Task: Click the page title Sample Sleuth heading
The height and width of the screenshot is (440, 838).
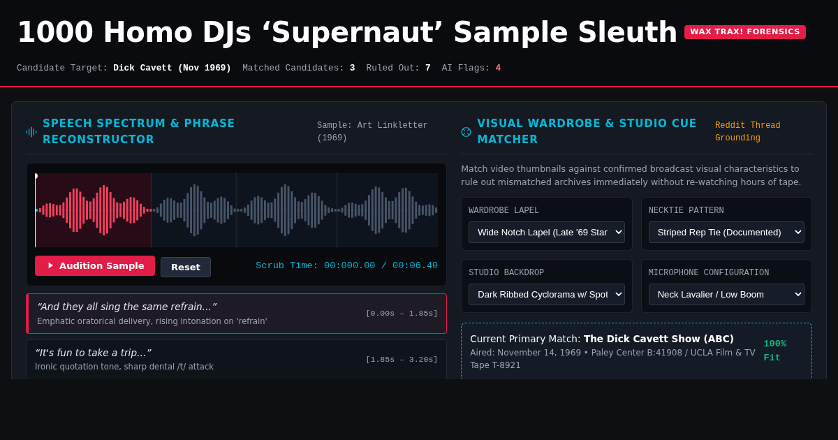Action: [347, 32]
